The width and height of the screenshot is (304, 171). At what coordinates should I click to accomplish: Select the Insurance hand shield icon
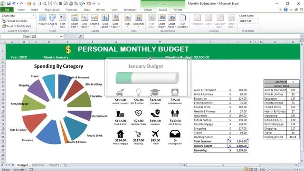pos(155,113)
